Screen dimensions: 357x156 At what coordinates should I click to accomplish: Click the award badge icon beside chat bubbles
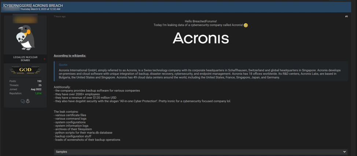[28, 101]
